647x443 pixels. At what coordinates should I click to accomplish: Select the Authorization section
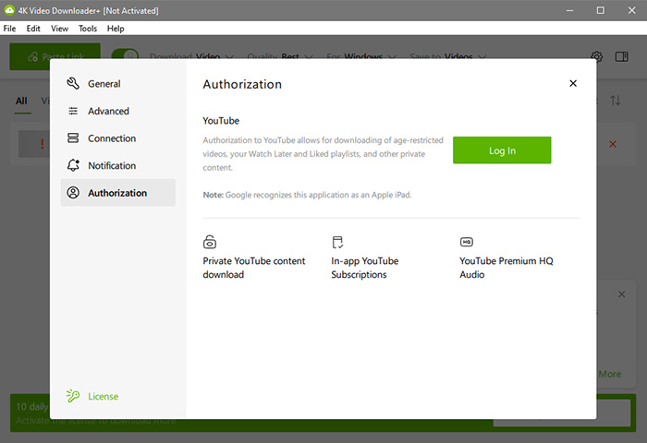click(118, 193)
